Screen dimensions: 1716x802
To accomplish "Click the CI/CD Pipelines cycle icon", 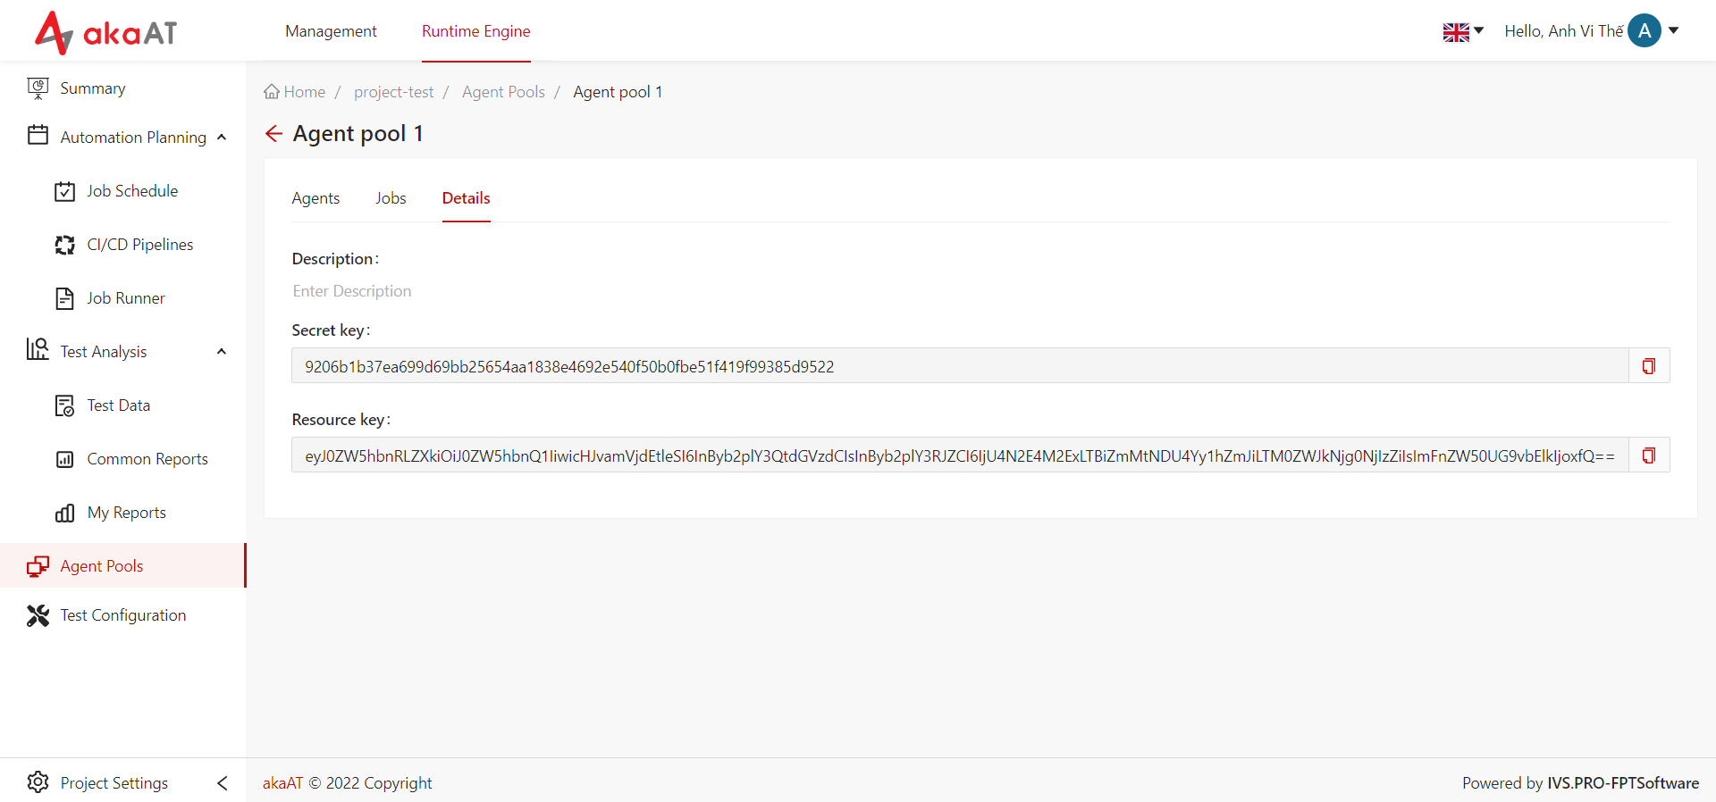I will point(64,245).
